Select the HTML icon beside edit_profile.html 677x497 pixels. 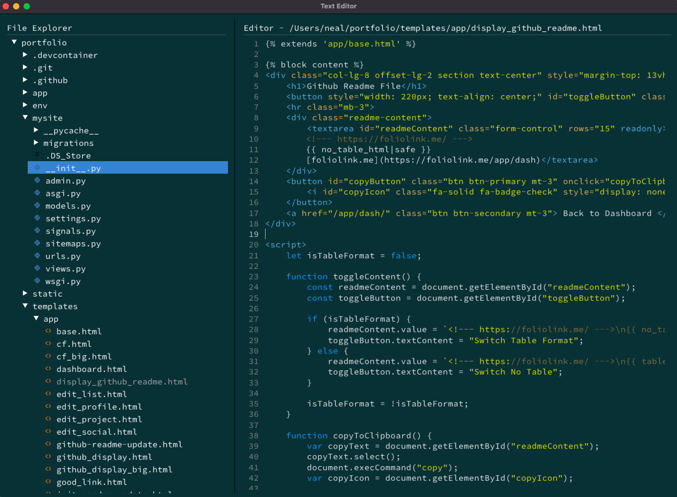pos(48,406)
